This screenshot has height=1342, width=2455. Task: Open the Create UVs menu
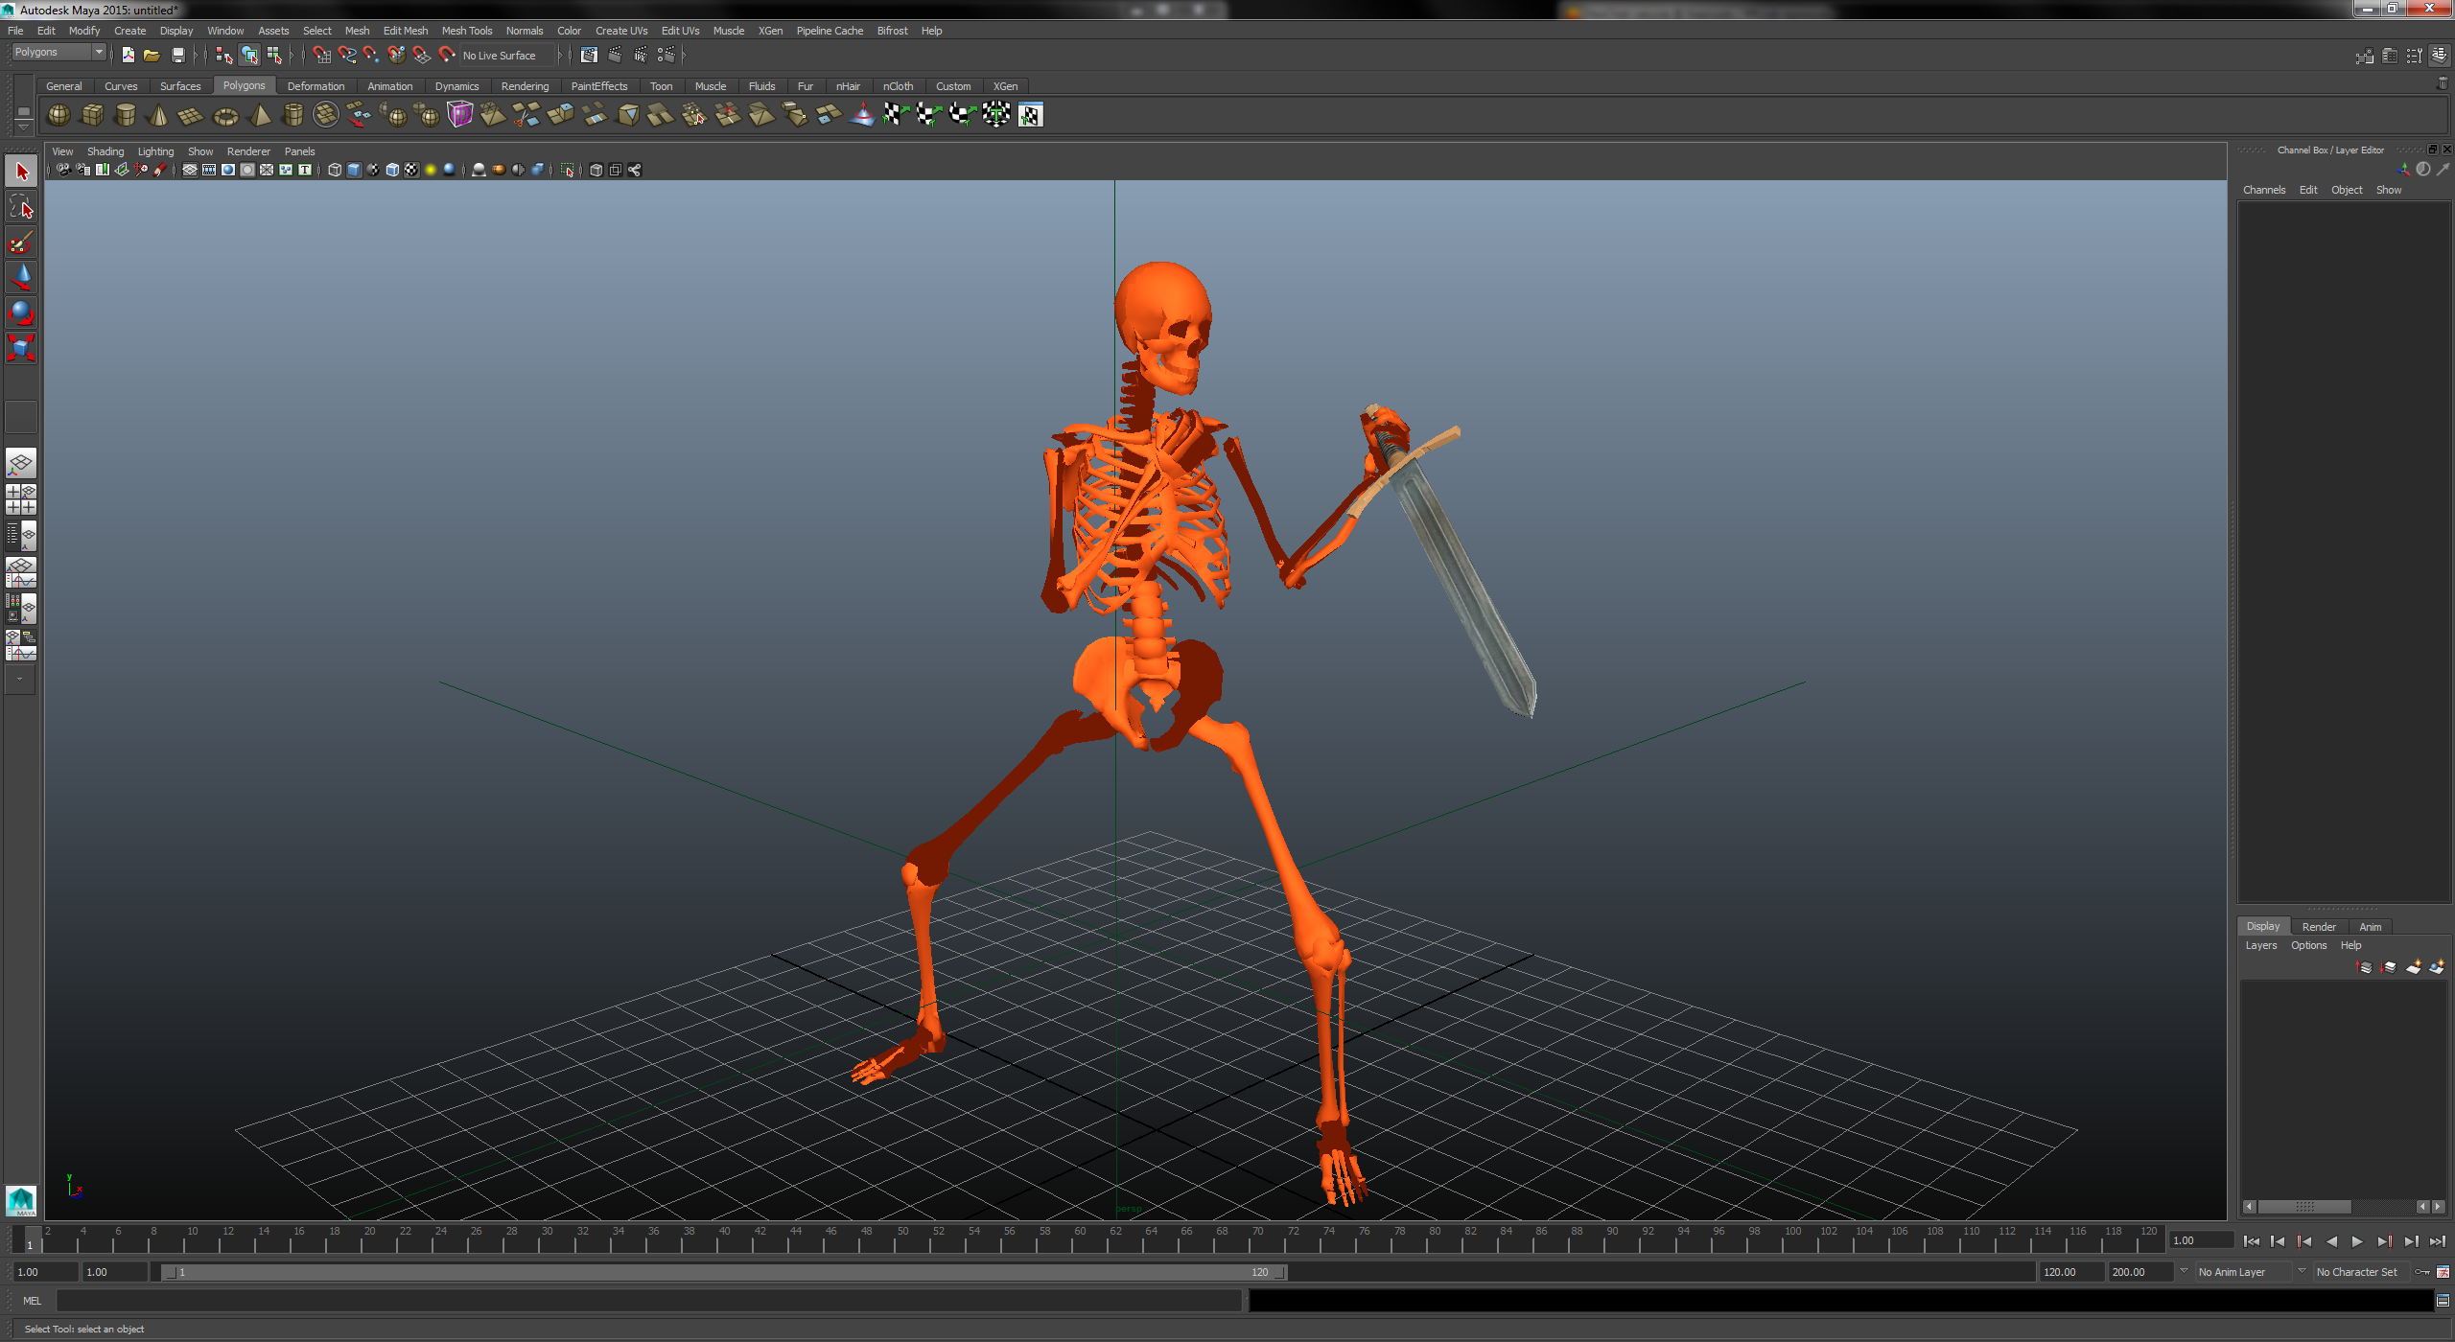[x=621, y=31]
